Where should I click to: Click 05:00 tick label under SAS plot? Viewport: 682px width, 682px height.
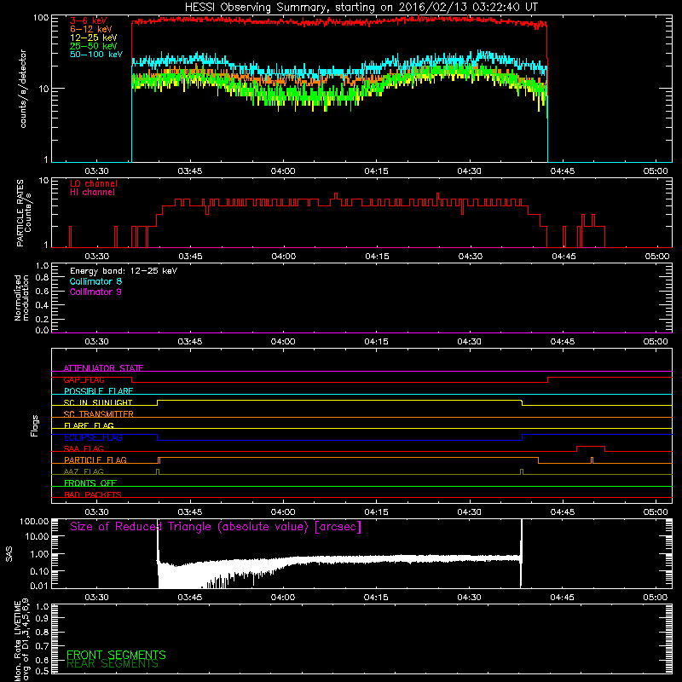[656, 598]
